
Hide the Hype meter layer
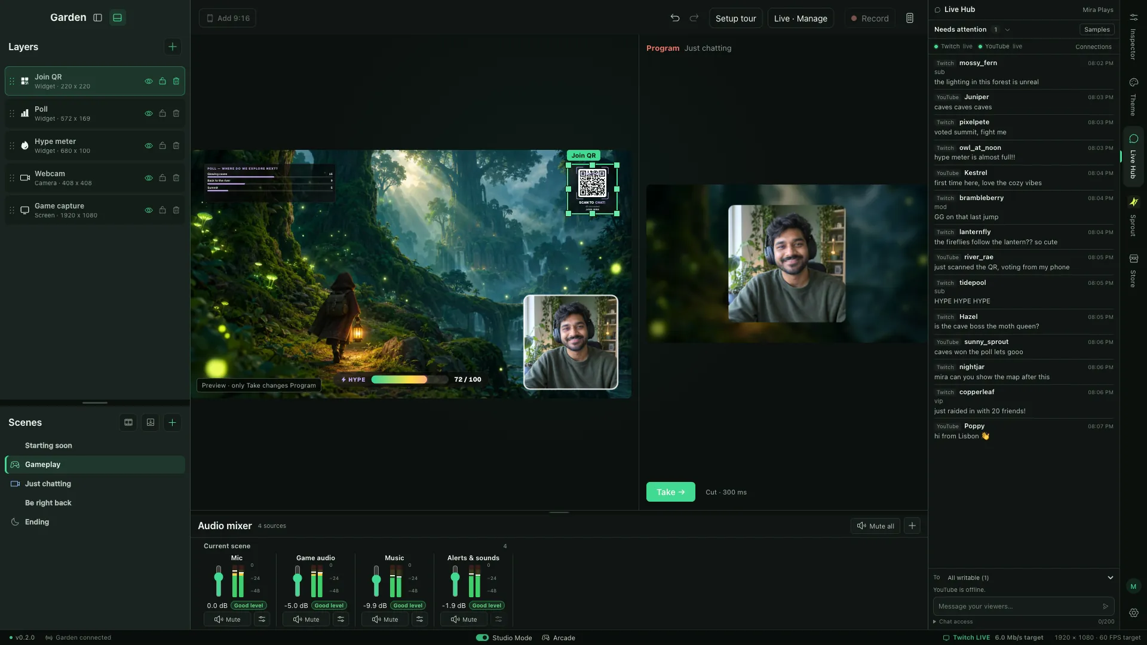(x=149, y=146)
